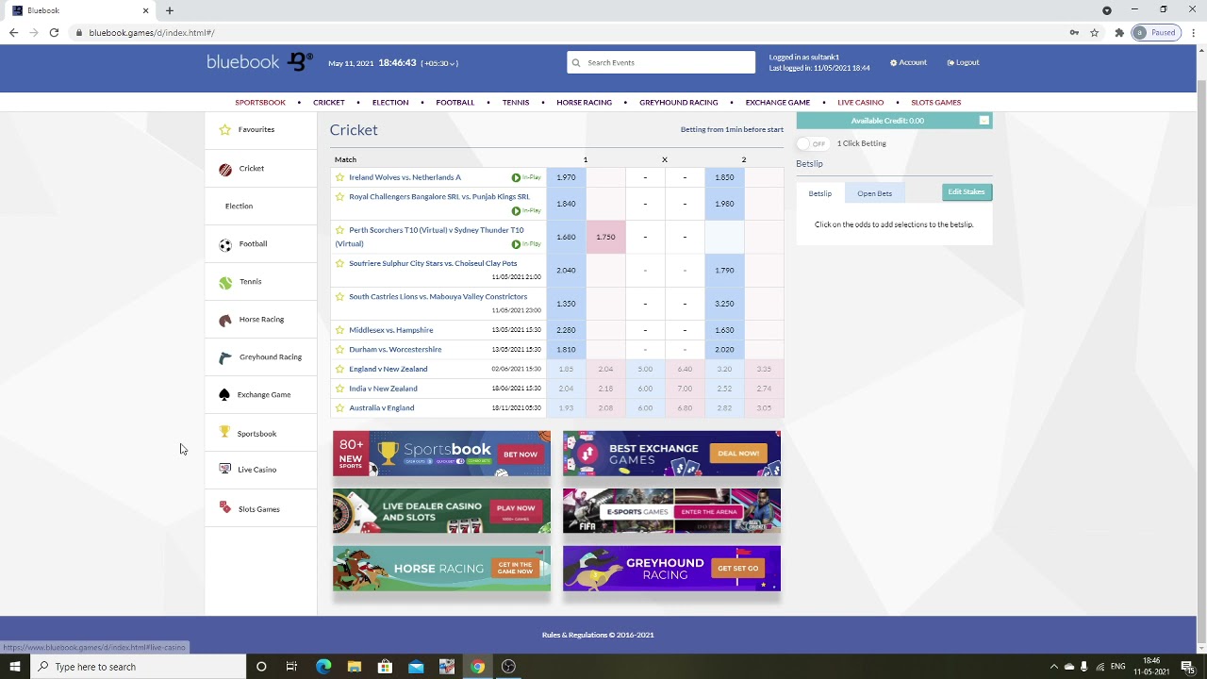1207x679 pixels.
Task: Click the Cricket ball icon in sidebar
Action: pos(225,170)
